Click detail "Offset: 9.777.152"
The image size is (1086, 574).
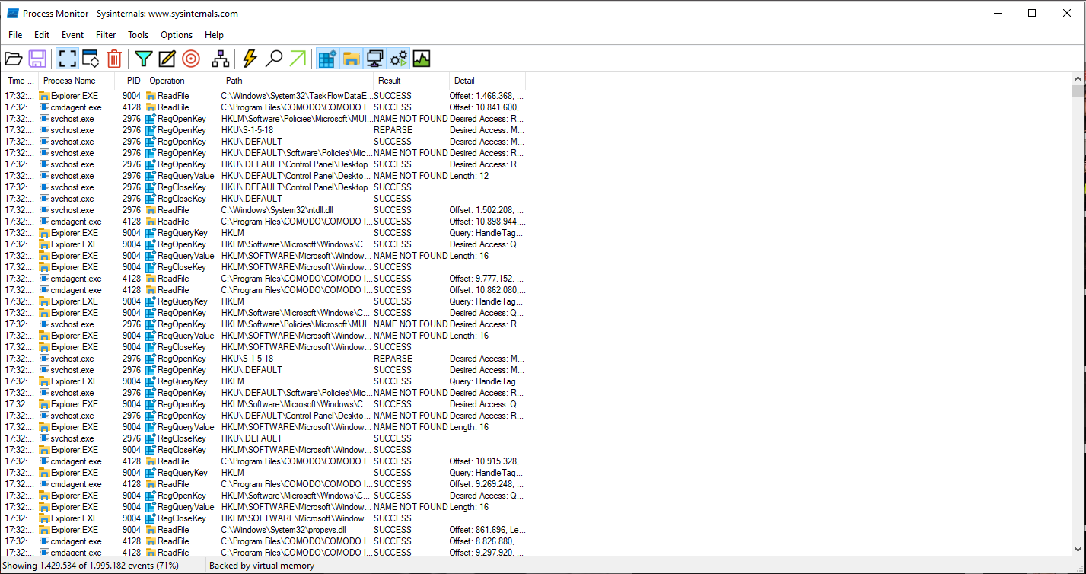coord(486,279)
